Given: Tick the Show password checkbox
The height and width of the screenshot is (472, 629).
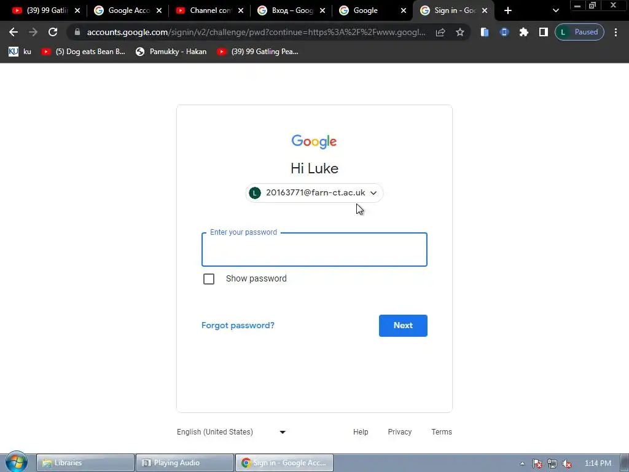Looking at the screenshot, I should click(209, 278).
